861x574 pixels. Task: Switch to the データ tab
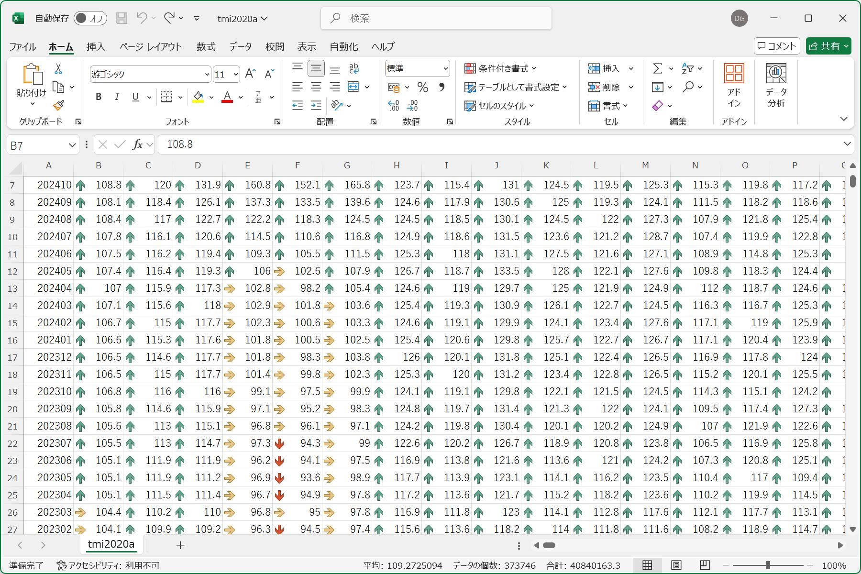240,46
